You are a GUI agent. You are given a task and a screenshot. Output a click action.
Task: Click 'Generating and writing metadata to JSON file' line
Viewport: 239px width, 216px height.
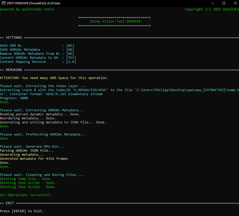click(x=53, y=122)
